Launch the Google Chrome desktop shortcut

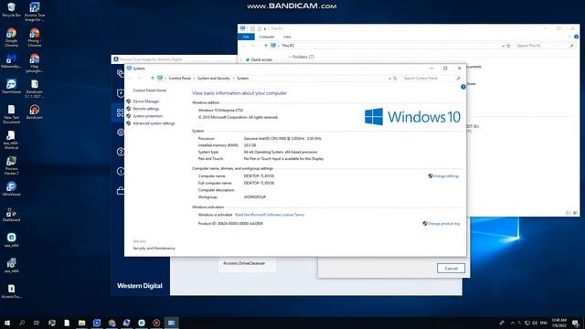11,37
